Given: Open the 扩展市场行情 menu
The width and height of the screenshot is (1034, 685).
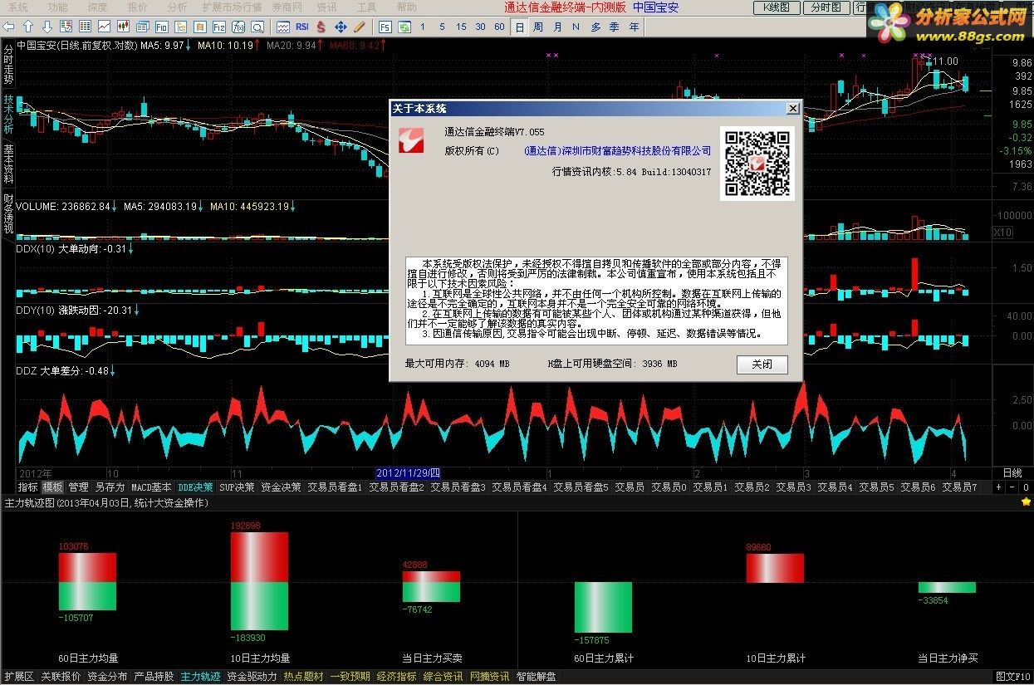Looking at the screenshot, I should point(232,7).
